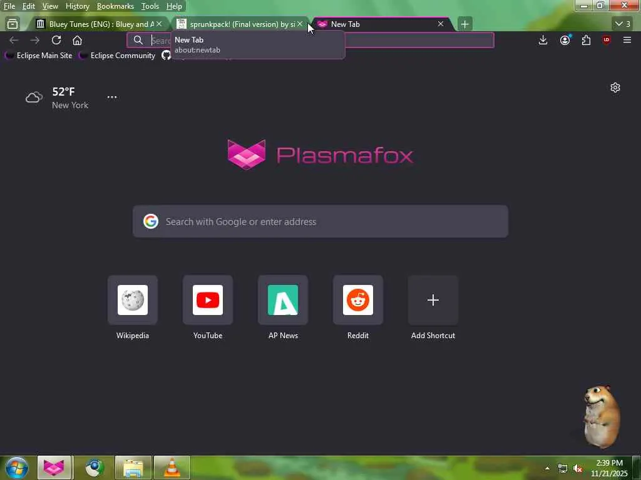Open the Bookmarks menu

tap(115, 6)
